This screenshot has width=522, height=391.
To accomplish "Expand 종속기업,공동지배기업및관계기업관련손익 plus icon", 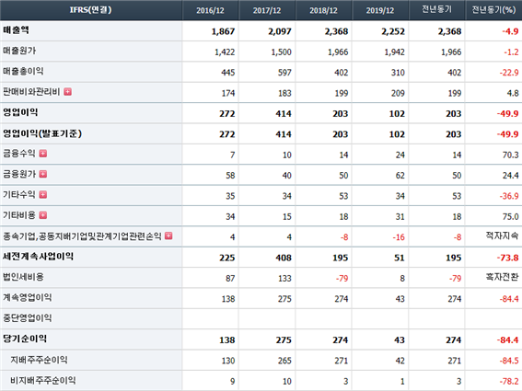I will pyautogui.click(x=168, y=236).
